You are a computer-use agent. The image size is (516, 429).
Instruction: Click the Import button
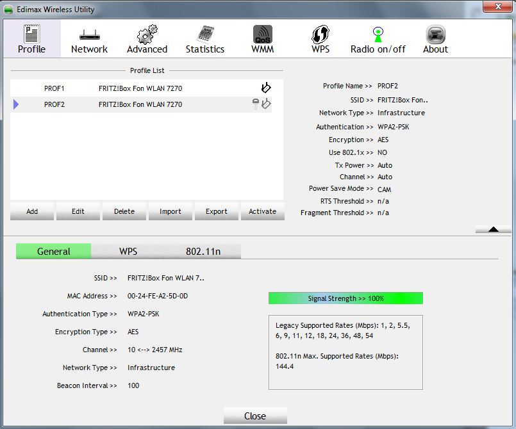pyautogui.click(x=170, y=211)
